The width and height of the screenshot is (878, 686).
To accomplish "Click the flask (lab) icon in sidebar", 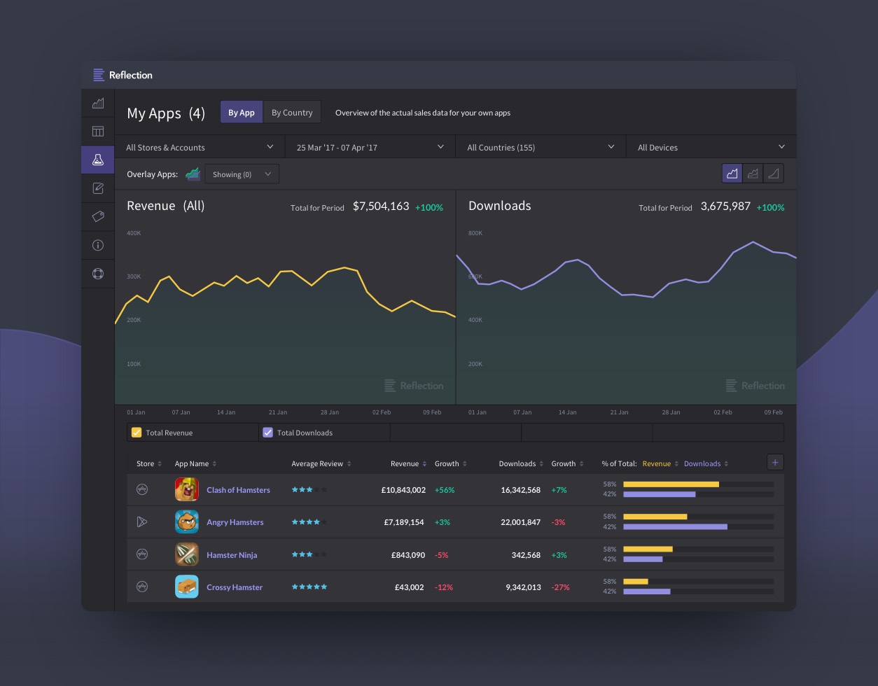I will click(98, 160).
